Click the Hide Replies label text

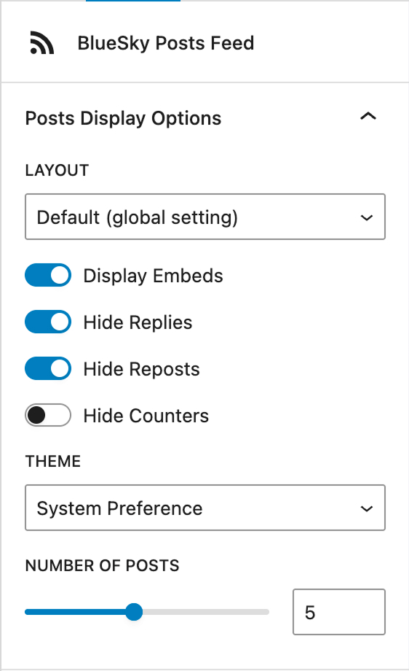(138, 322)
